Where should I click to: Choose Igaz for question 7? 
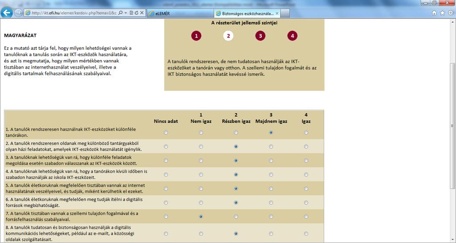[306, 217]
